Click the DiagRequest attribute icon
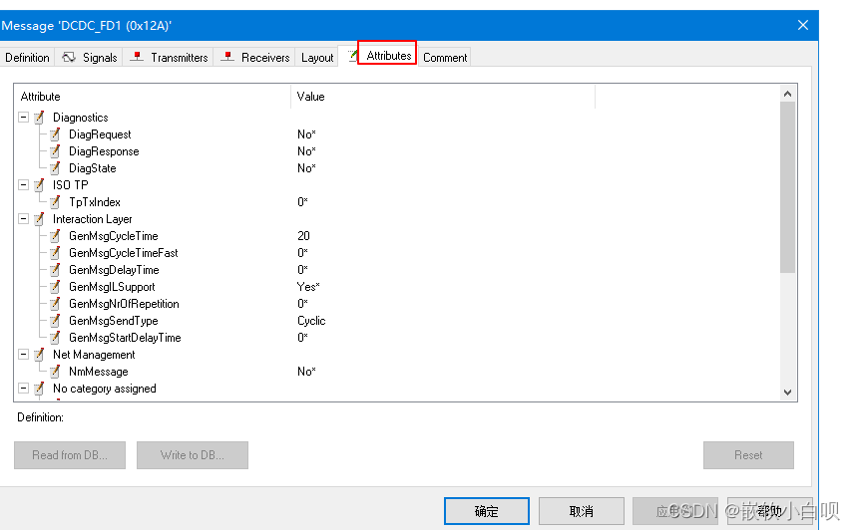The width and height of the screenshot is (855, 530). (55, 134)
